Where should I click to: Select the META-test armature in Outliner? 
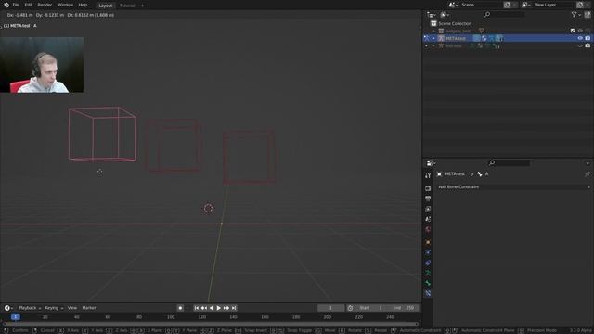[x=456, y=38]
